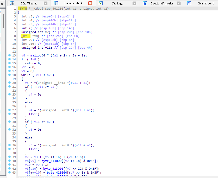Screen dimensions: 218x178
Task: Click byte_413000 on line 42
Action: pyautogui.click(x=53, y=169)
